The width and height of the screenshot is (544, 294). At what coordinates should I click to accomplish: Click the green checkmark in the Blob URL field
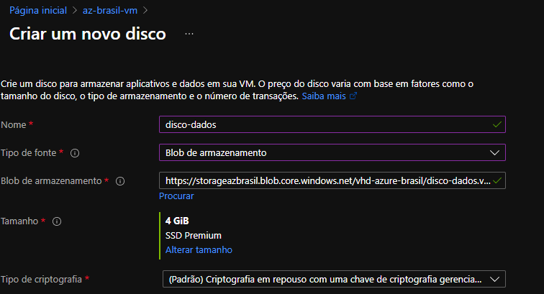(497, 180)
